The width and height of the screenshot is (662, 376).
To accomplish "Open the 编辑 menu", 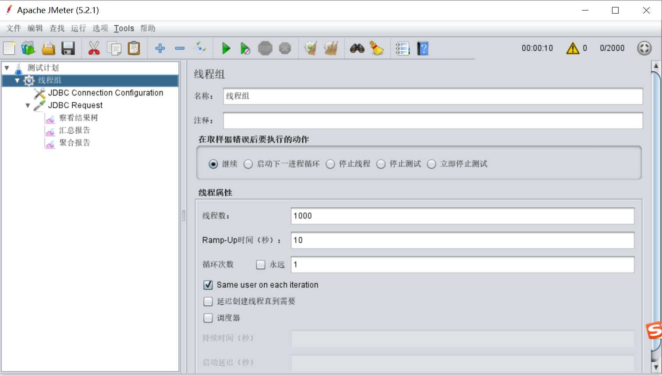I will 35,28.
